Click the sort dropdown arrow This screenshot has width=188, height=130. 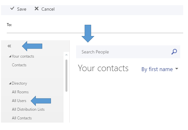(177, 69)
